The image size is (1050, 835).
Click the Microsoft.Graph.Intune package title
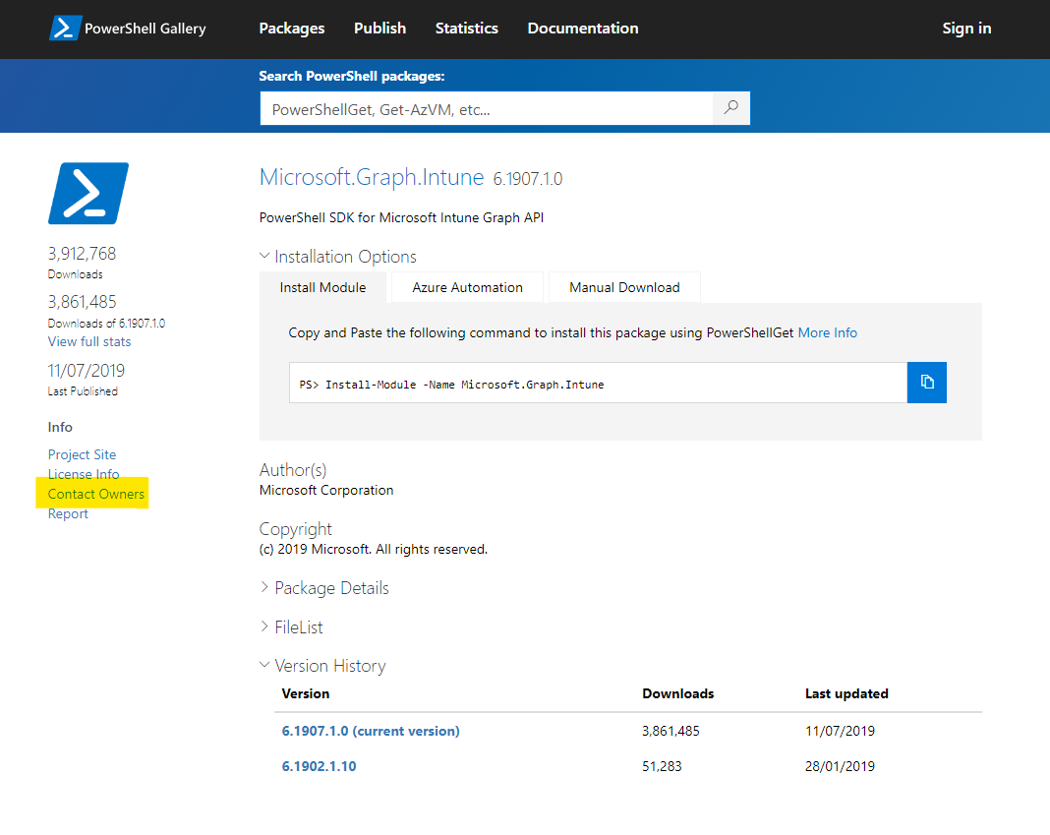(x=372, y=177)
